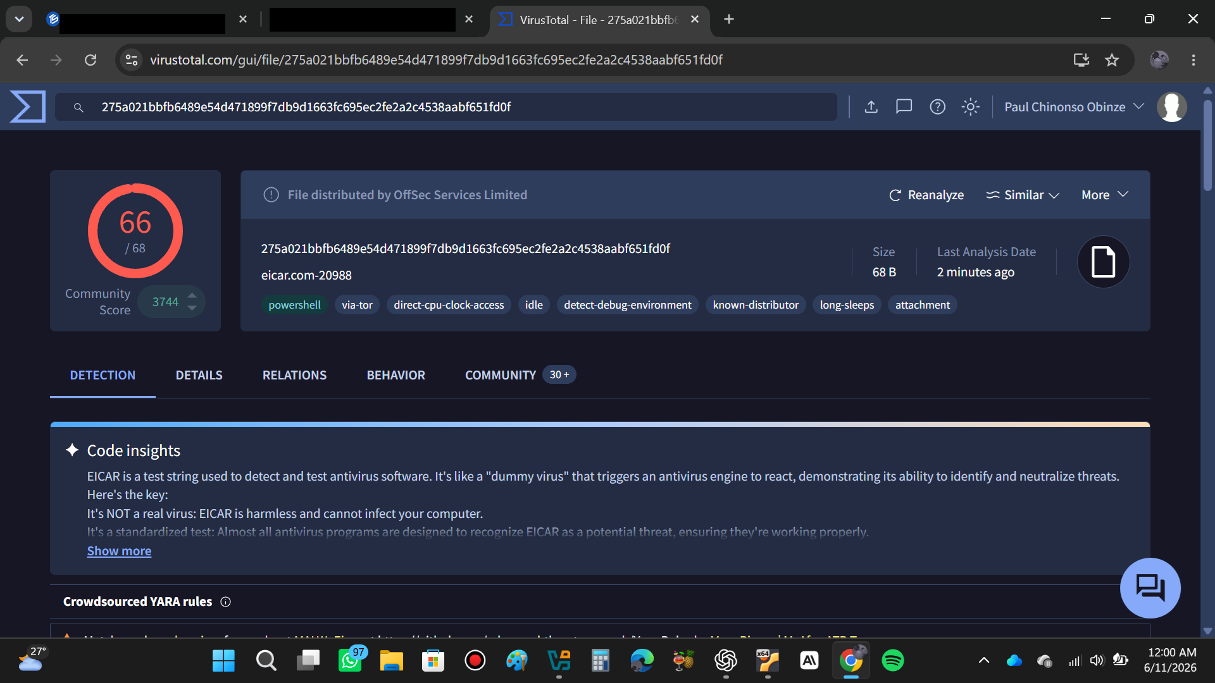Screen dimensions: 1215x683
Task: Open the Chrome three-dot menu
Action: click(x=1193, y=59)
